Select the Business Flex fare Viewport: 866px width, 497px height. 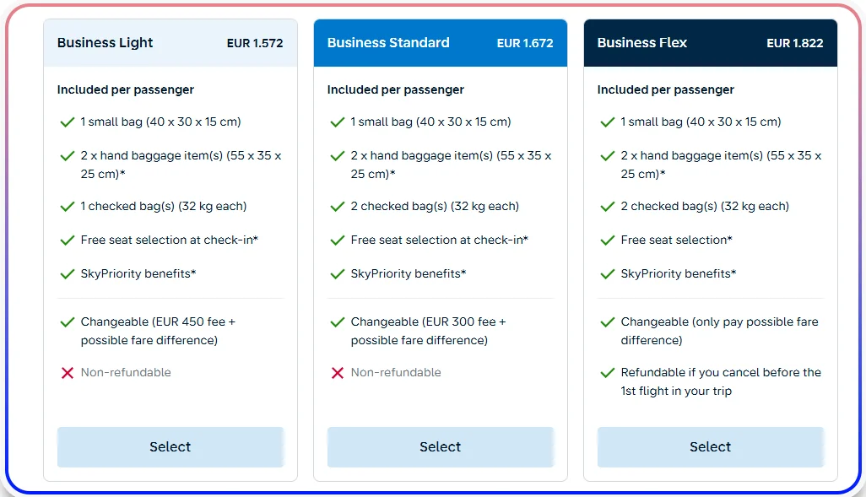tap(710, 446)
